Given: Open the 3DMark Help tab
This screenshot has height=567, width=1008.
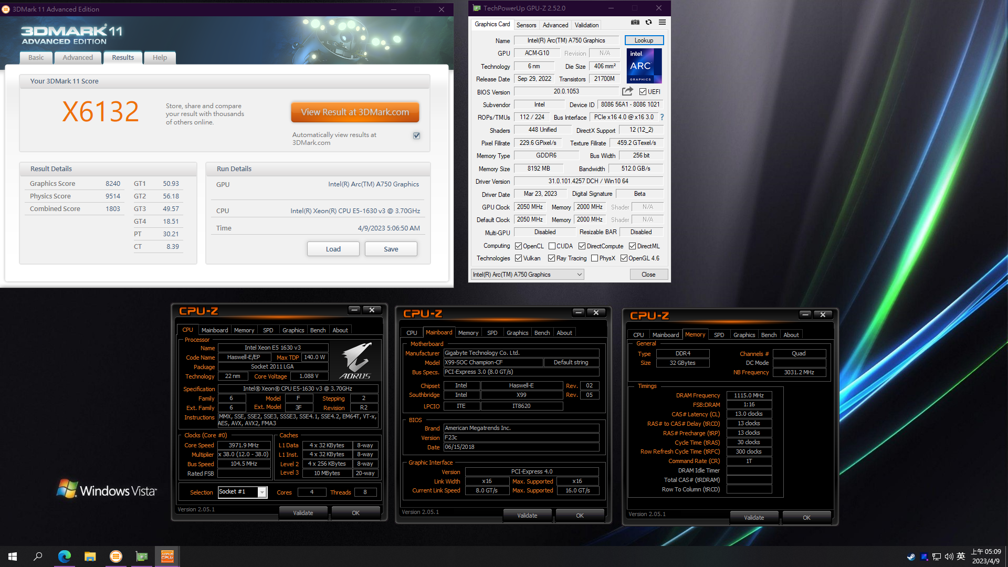Looking at the screenshot, I should click(160, 57).
